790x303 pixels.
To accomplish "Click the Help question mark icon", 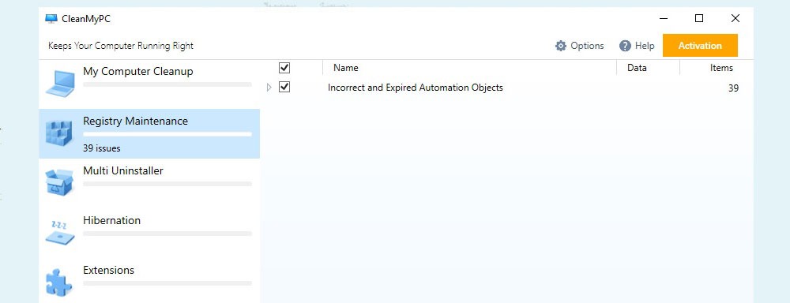I will (625, 46).
